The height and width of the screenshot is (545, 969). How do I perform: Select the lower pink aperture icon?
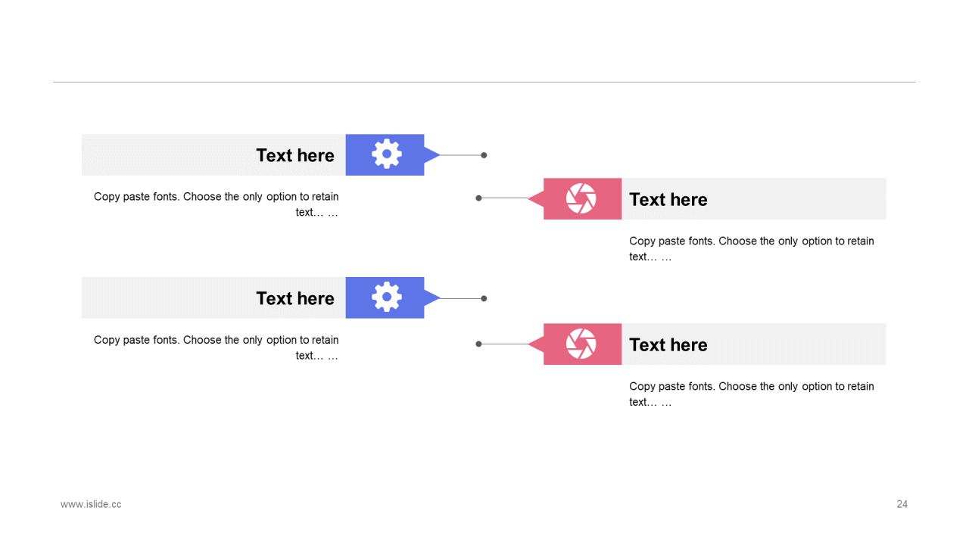coord(581,344)
